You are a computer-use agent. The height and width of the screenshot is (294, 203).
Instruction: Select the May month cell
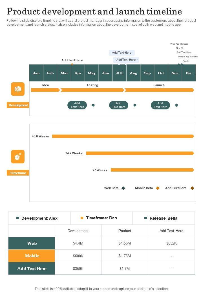[92, 73]
